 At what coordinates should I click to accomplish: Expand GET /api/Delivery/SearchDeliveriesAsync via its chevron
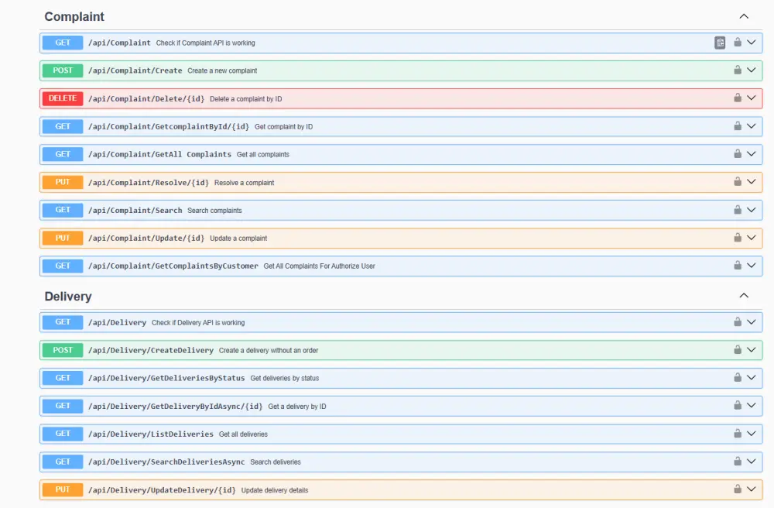coord(752,461)
